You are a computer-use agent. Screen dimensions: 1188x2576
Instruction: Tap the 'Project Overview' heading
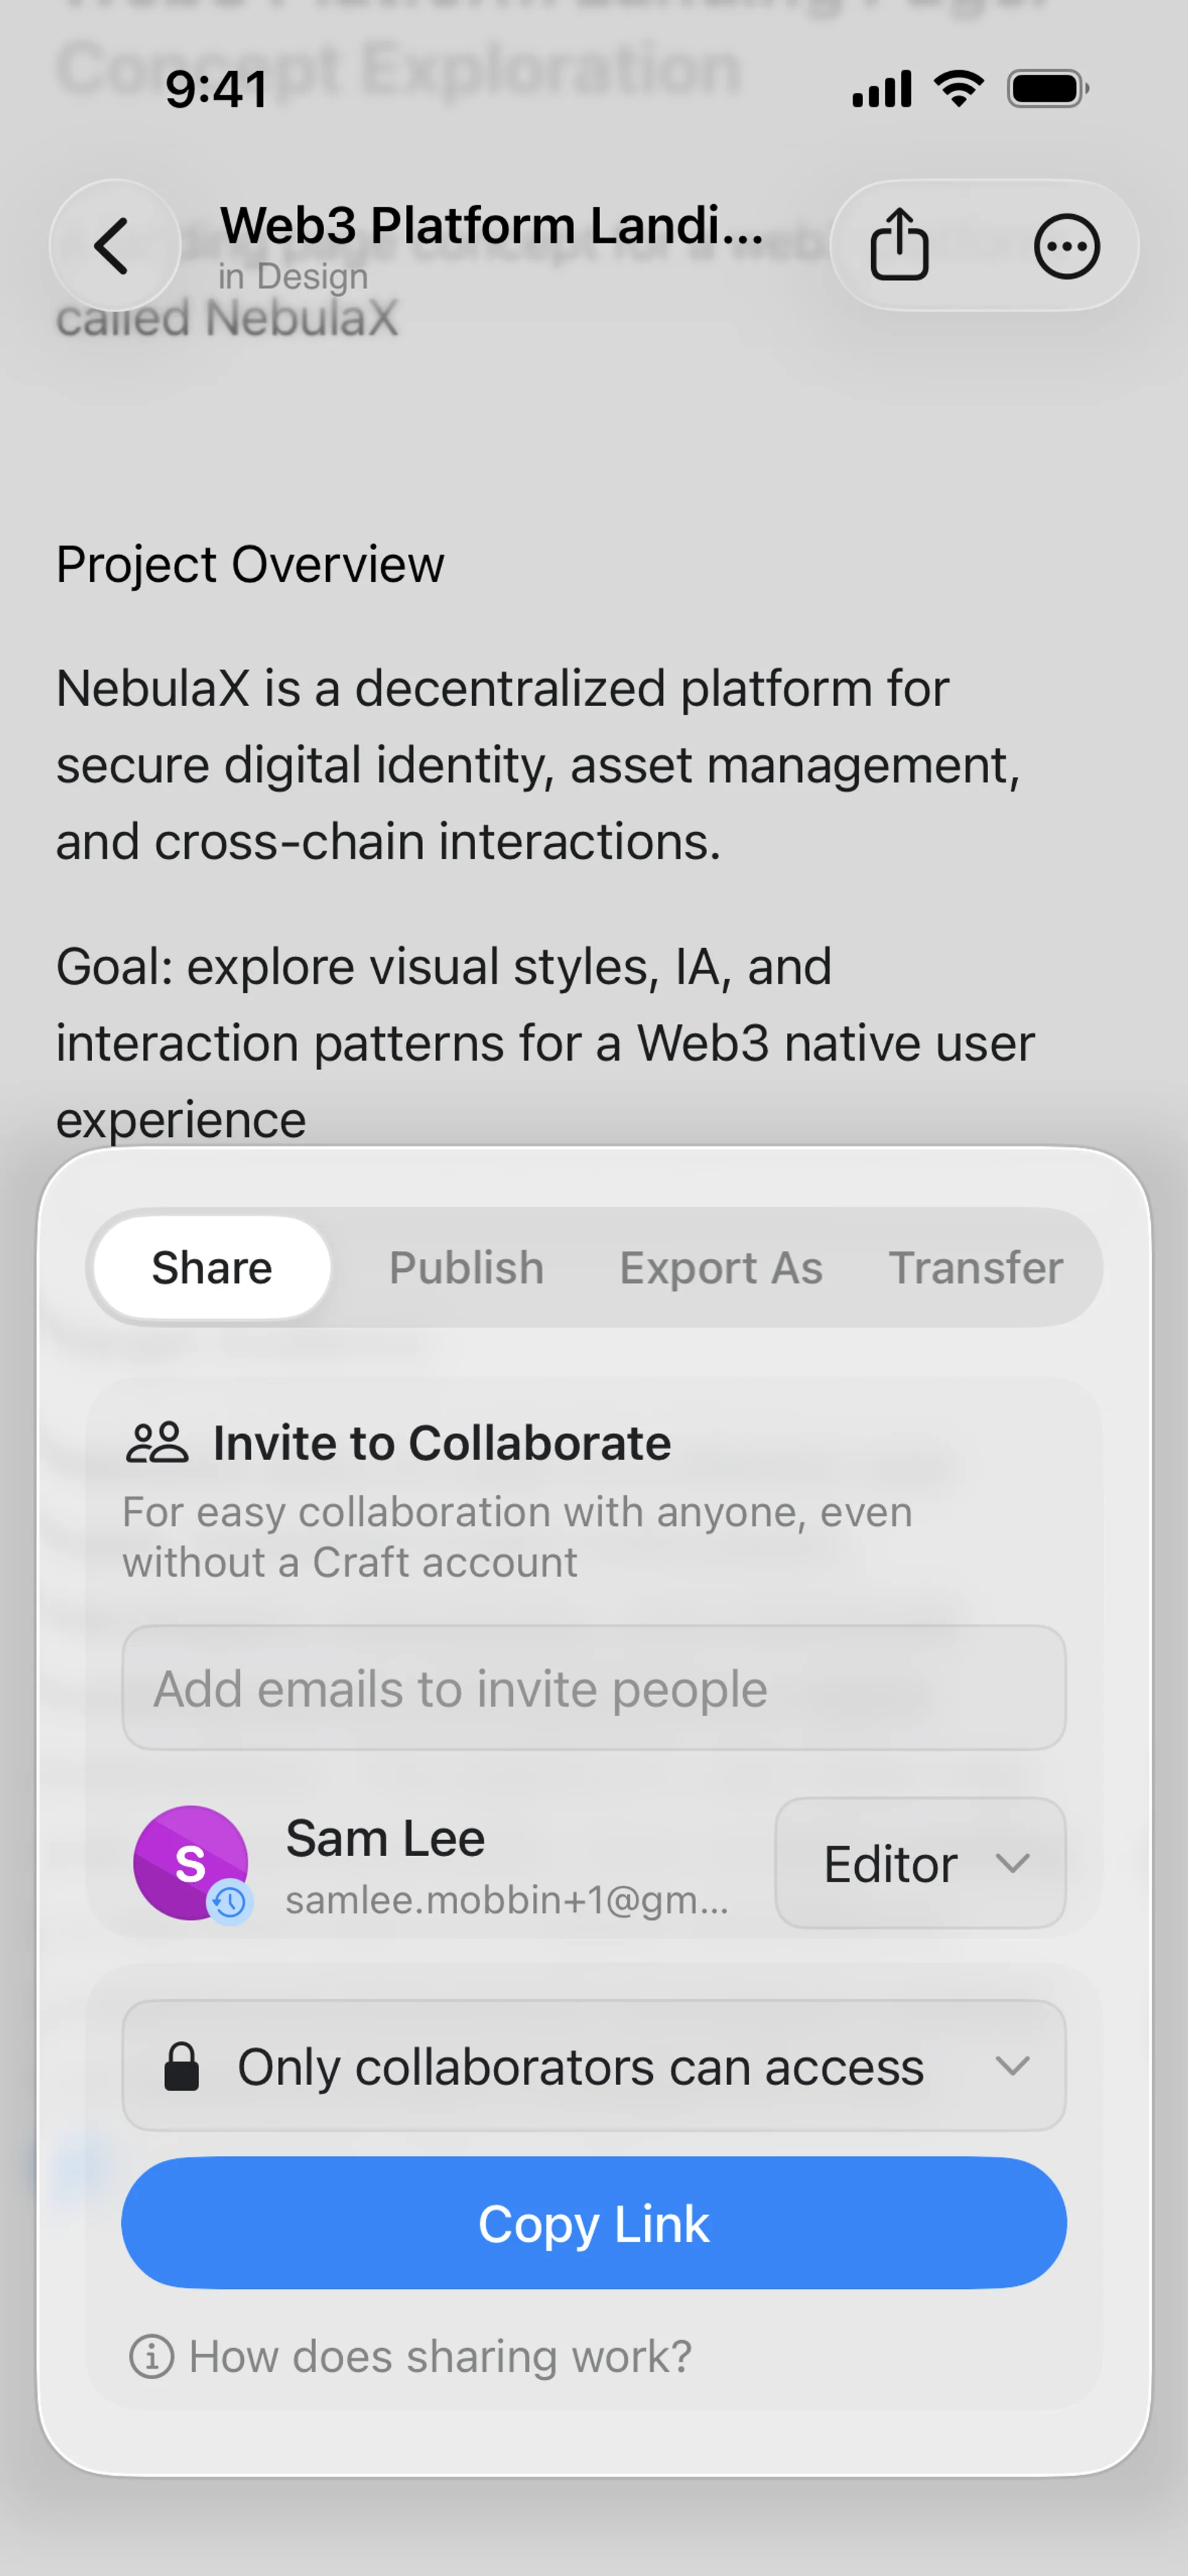[250, 564]
